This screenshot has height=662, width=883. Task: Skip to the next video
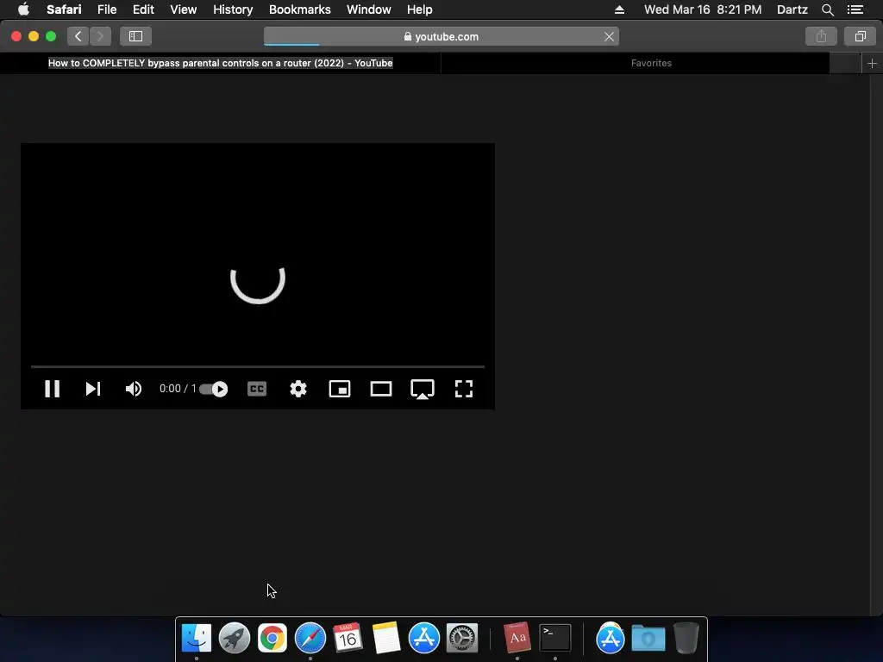[93, 389]
